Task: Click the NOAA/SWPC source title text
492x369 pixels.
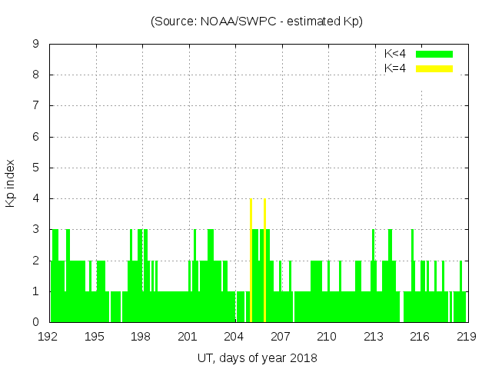Action: pos(257,22)
